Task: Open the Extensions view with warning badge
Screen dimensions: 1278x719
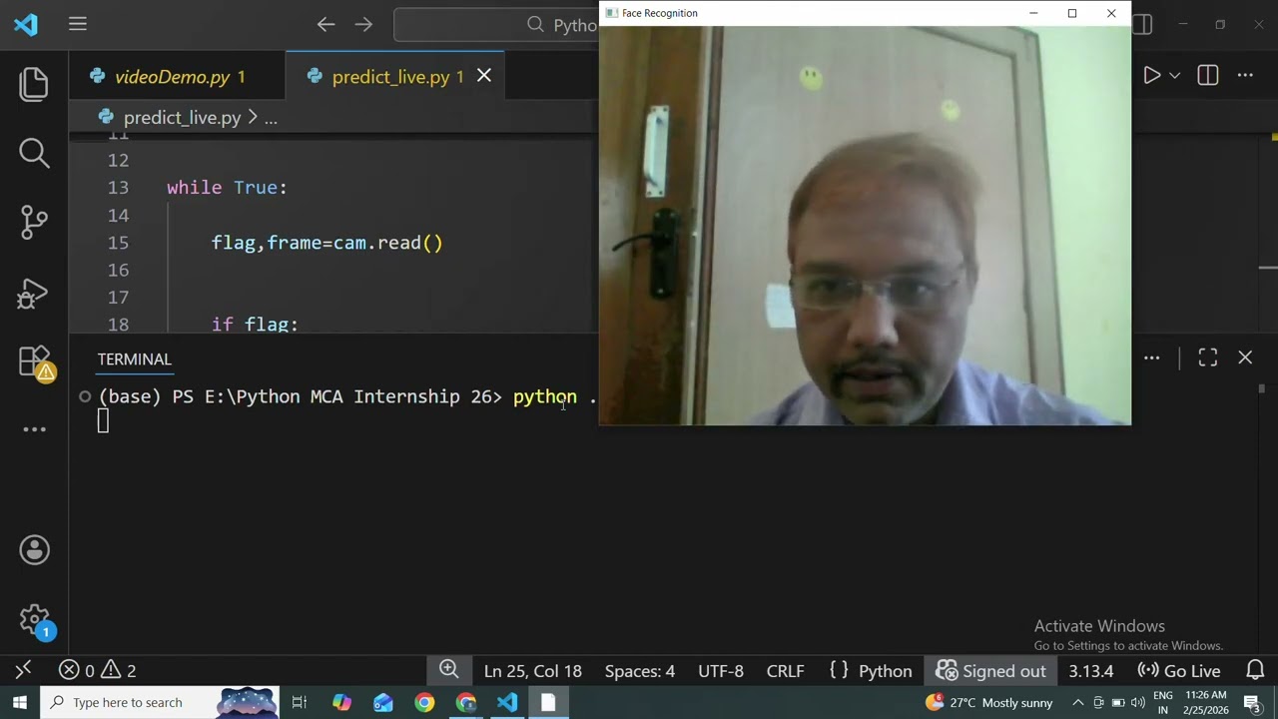Action: [34, 361]
